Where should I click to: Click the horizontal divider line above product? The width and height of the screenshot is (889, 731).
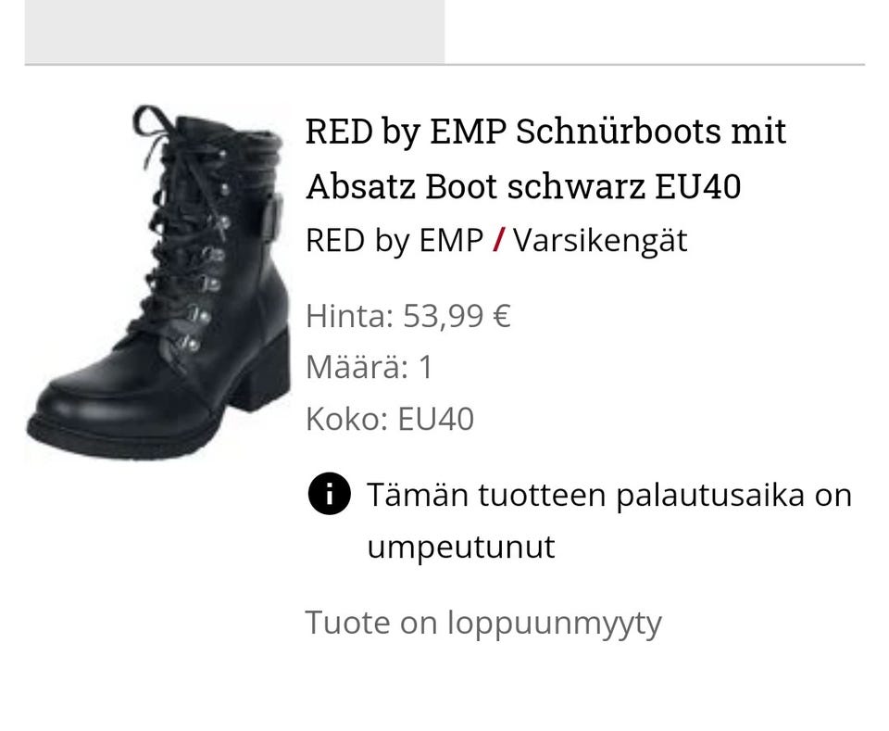click(444, 65)
